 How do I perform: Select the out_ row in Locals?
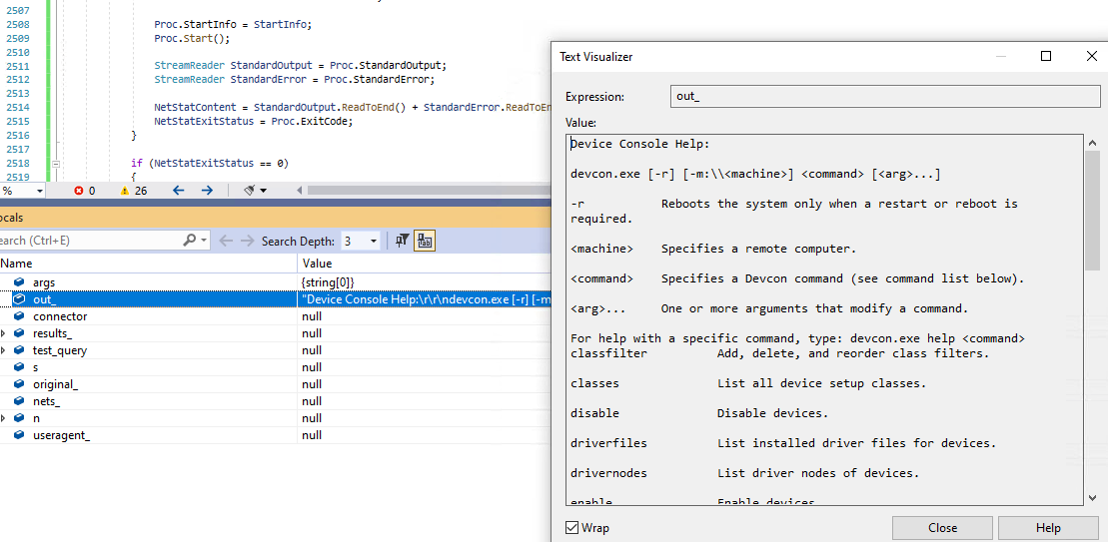(276, 299)
